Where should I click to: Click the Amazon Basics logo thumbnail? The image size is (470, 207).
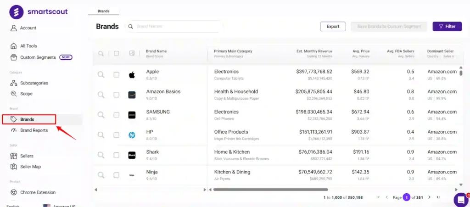132,95
